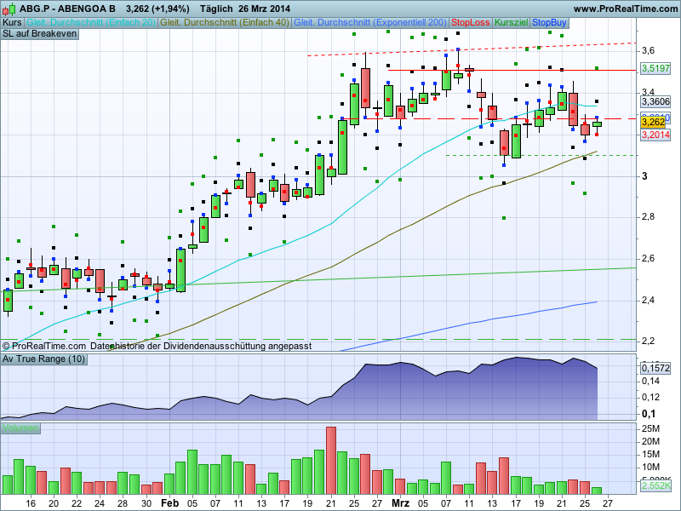Click the 3,5197 price tag
681x511 pixels.
655,68
